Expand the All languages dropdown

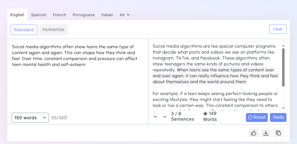(125, 15)
